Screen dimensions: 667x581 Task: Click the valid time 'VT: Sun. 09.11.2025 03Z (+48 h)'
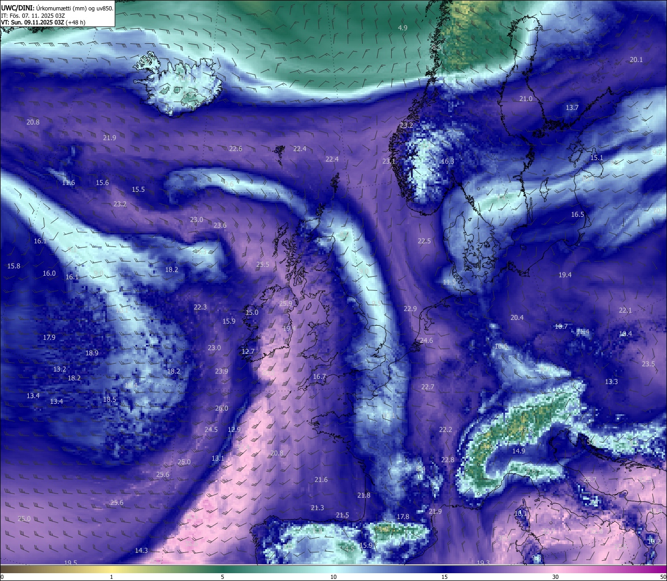(43, 22)
